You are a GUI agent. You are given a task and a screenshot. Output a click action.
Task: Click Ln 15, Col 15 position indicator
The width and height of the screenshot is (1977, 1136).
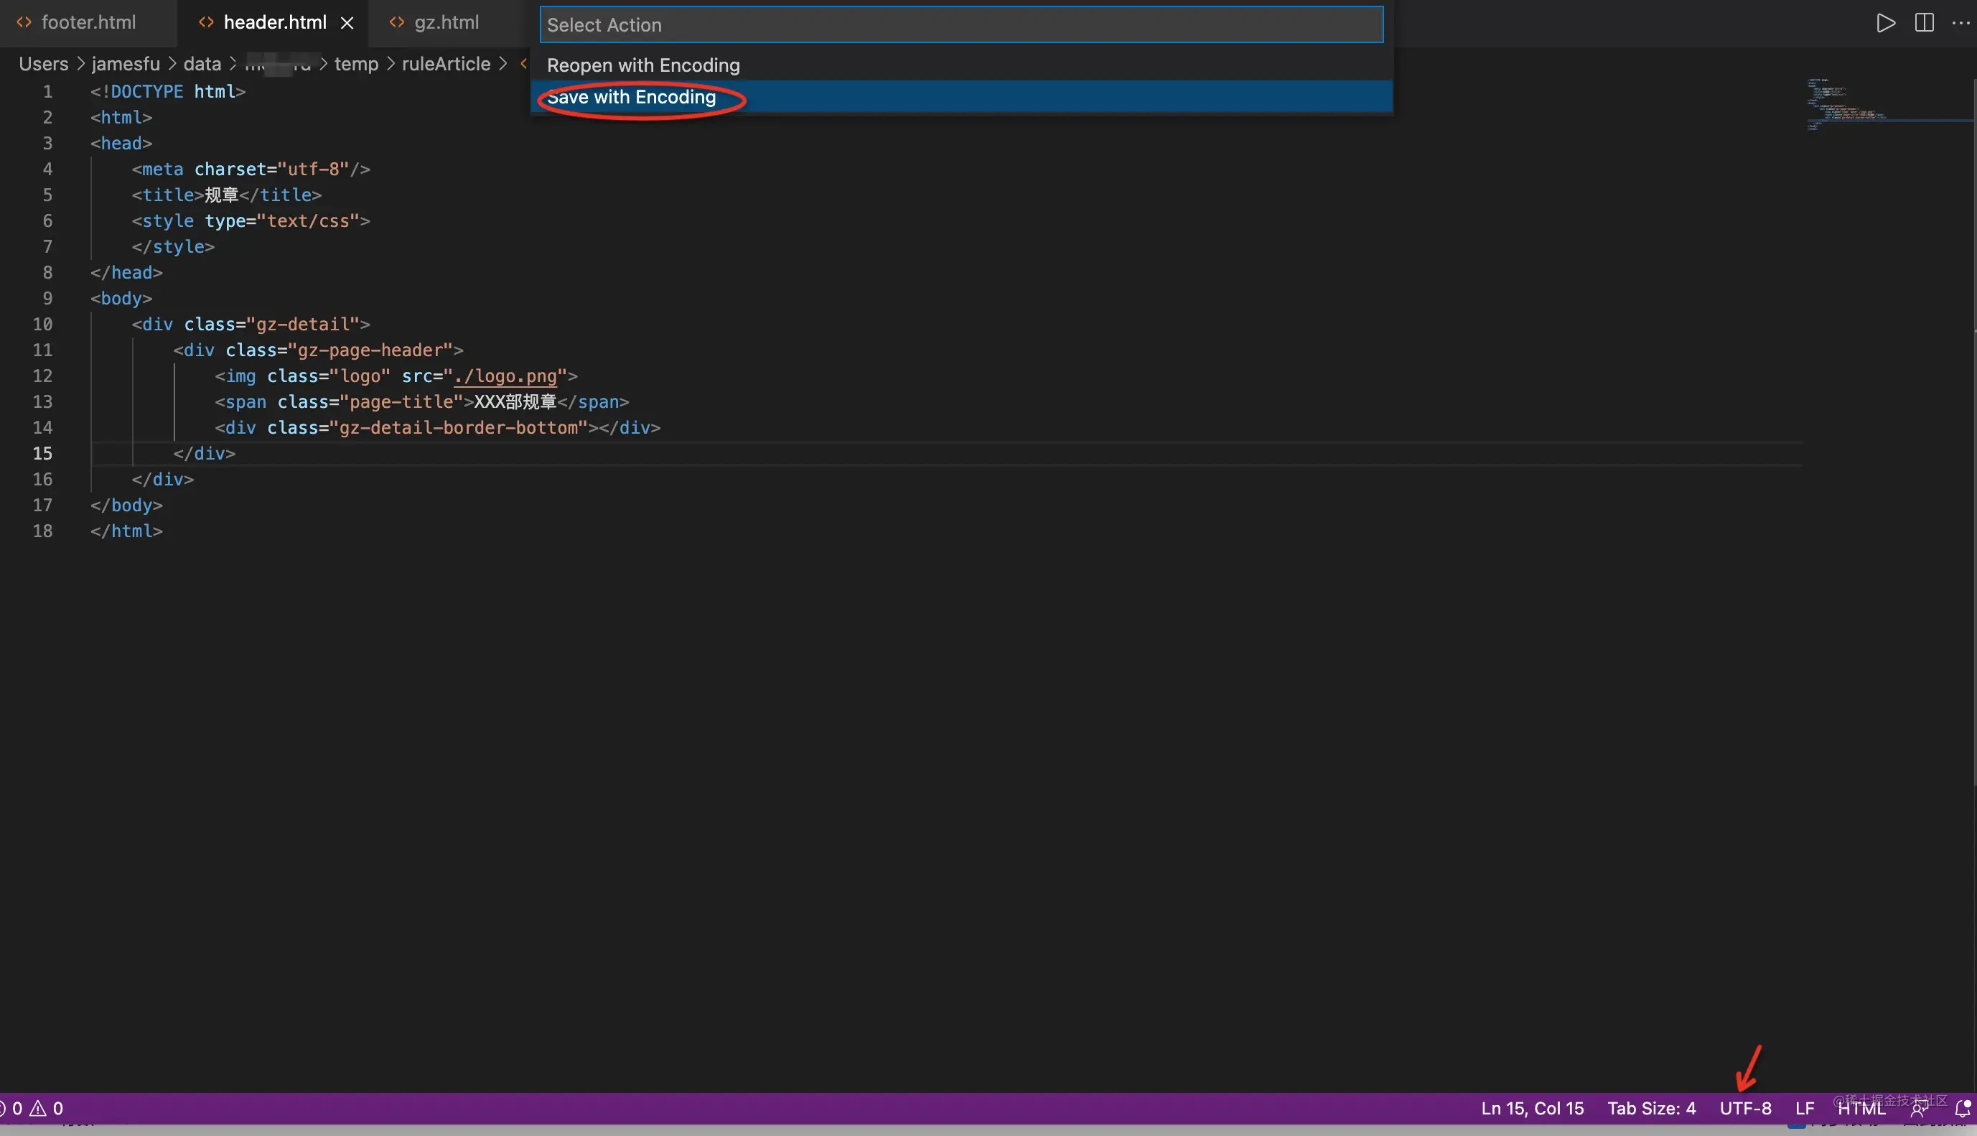1532,1108
